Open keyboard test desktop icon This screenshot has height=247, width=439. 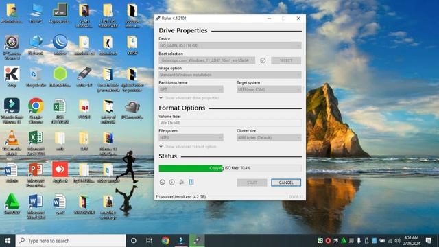tap(60, 13)
